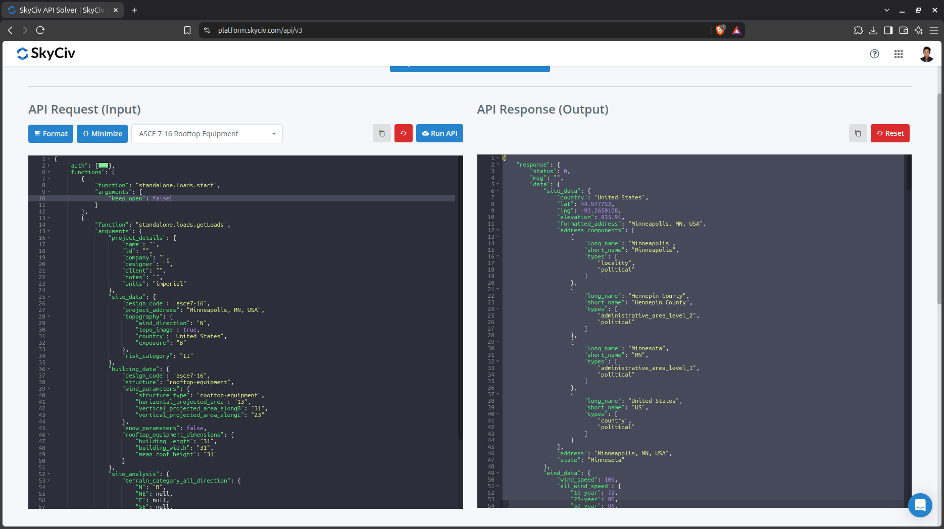
Task: Collapse address_components array at output line 12
Action: click(x=498, y=230)
